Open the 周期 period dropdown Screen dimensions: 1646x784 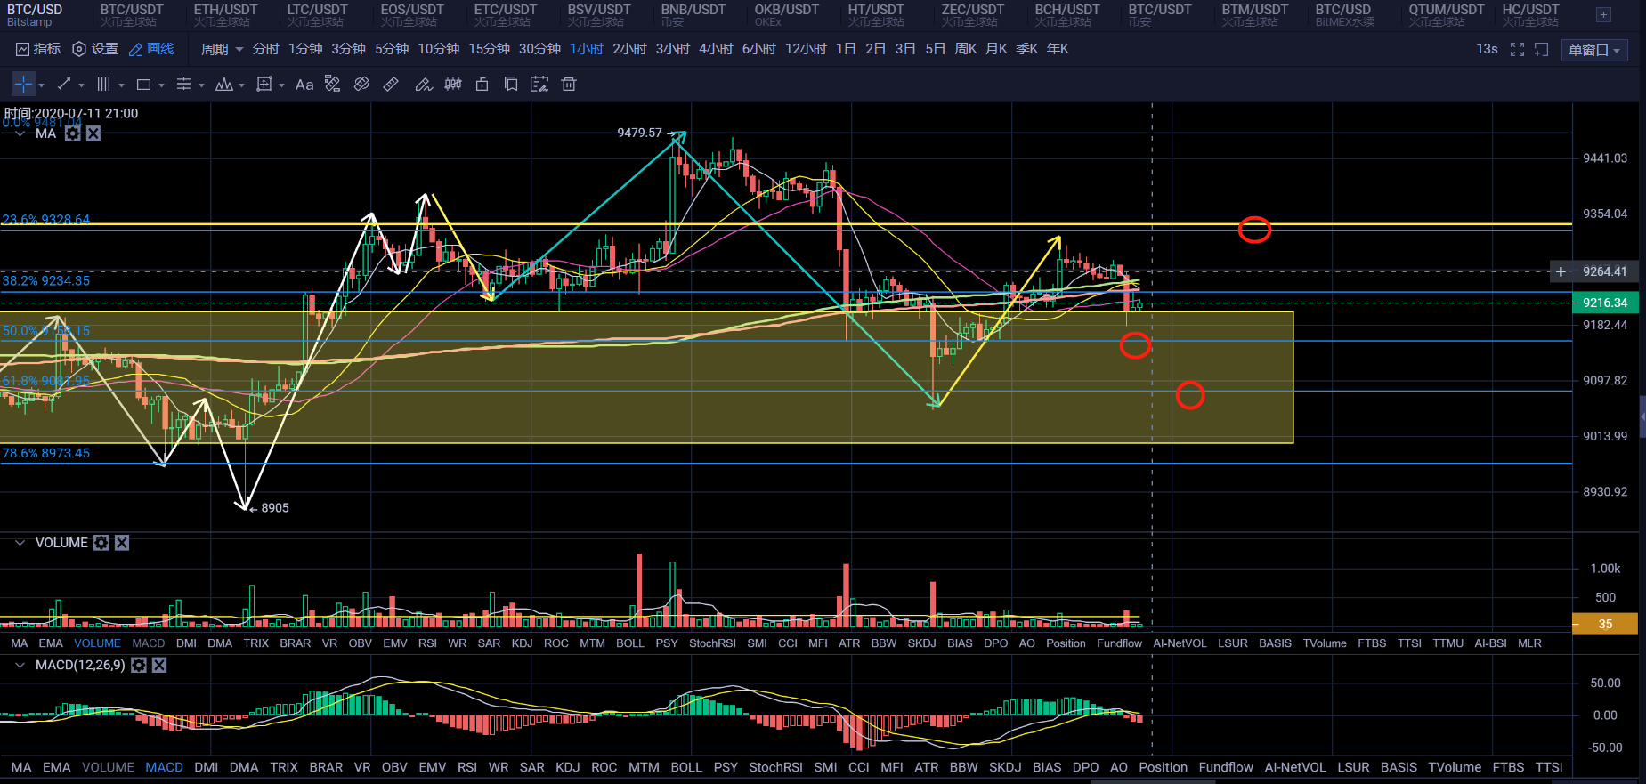(x=223, y=50)
